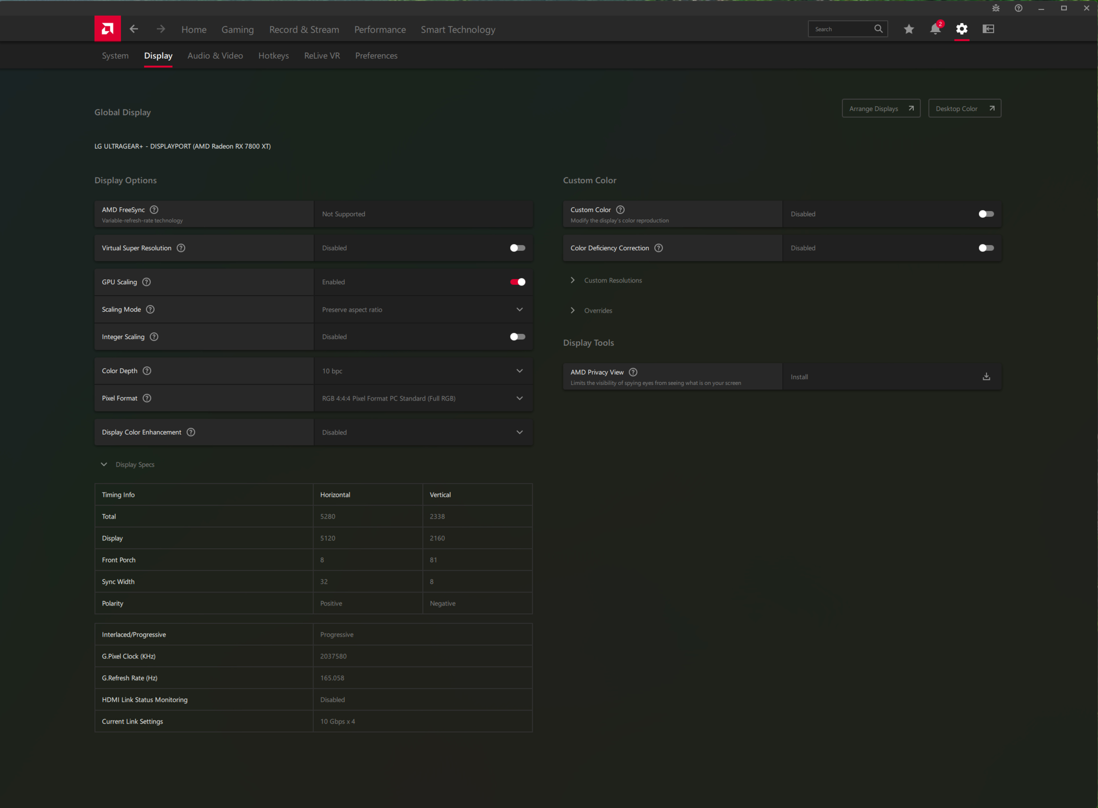Image resolution: width=1098 pixels, height=808 pixels.
Task: Go back with the left arrow icon
Action: tap(134, 29)
